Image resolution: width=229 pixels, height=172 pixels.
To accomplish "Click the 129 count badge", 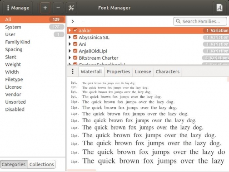I will pos(56,19).
